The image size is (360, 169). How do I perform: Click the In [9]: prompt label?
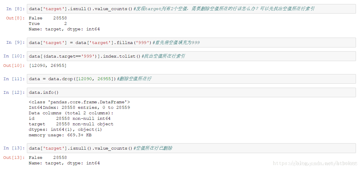click(16, 43)
